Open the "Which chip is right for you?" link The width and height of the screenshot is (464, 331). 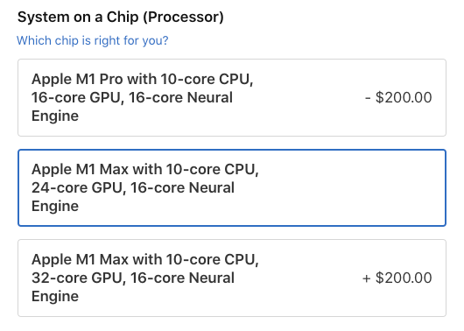pos(92,40)
